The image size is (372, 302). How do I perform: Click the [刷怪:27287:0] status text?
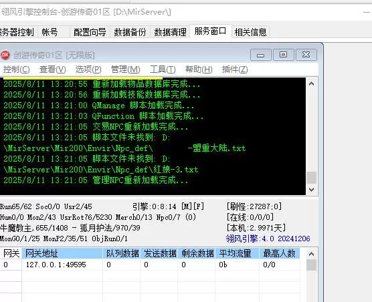point(254,206)
